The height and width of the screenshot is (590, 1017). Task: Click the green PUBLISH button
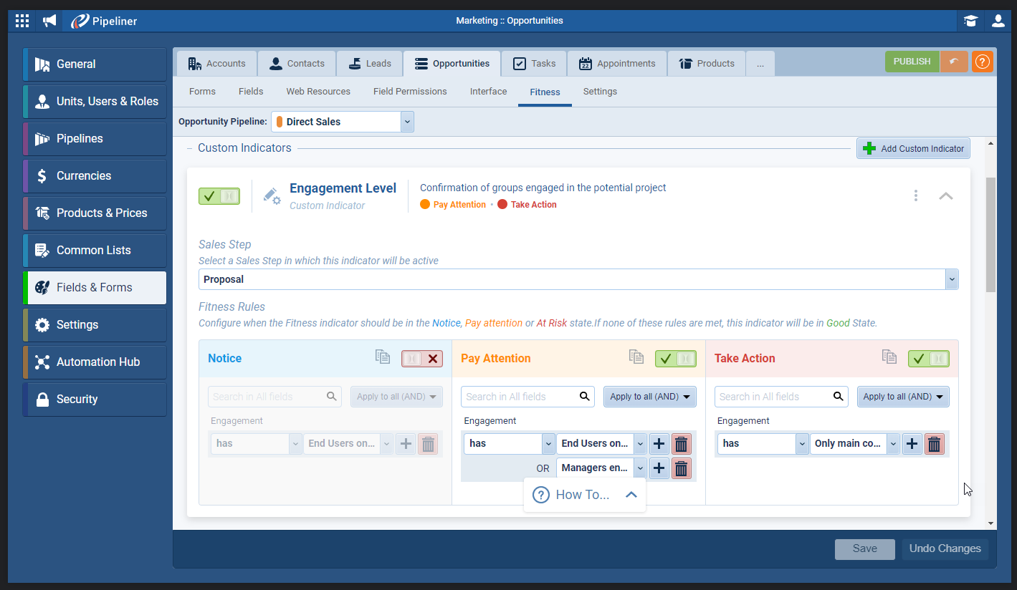coord(912,62)
